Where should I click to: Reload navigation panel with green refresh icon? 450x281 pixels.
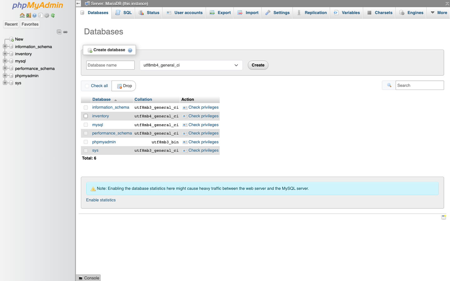click(53, 15)
